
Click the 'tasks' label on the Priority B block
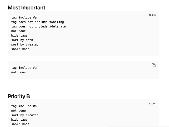[152, 104]
